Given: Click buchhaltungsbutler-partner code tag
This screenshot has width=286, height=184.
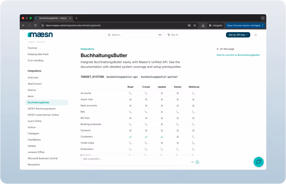Looking at the screenshot, I should (159, 77).
